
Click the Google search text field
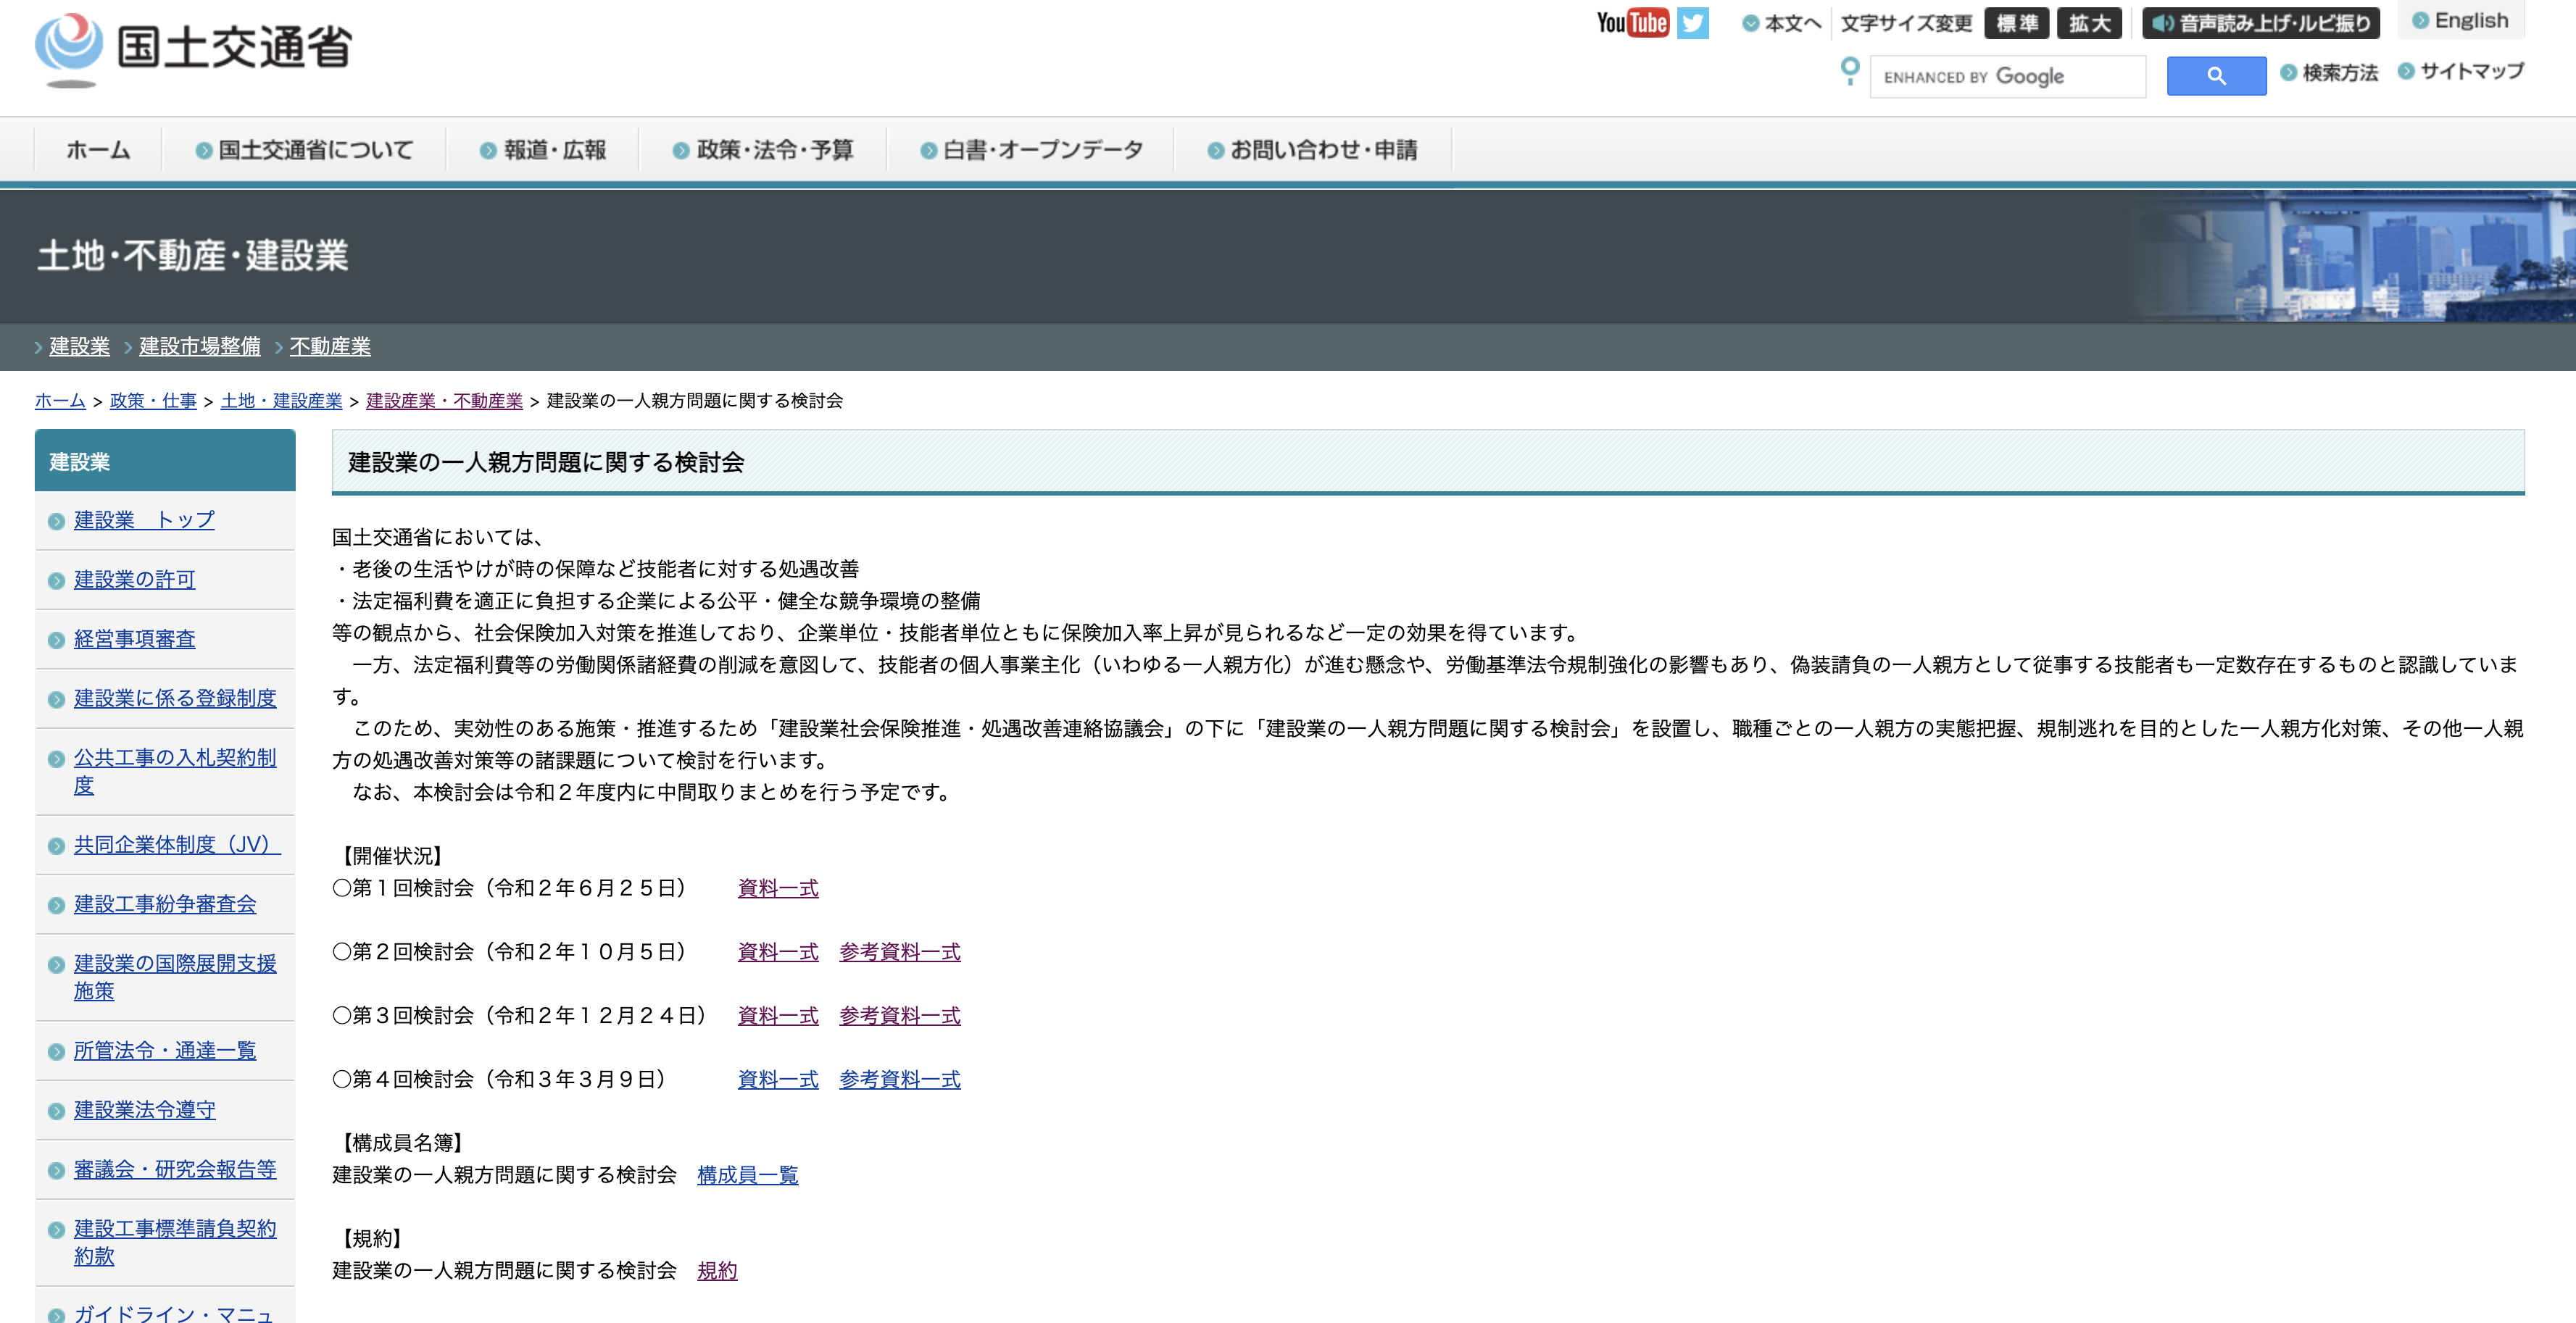[x=2007, y=77]
